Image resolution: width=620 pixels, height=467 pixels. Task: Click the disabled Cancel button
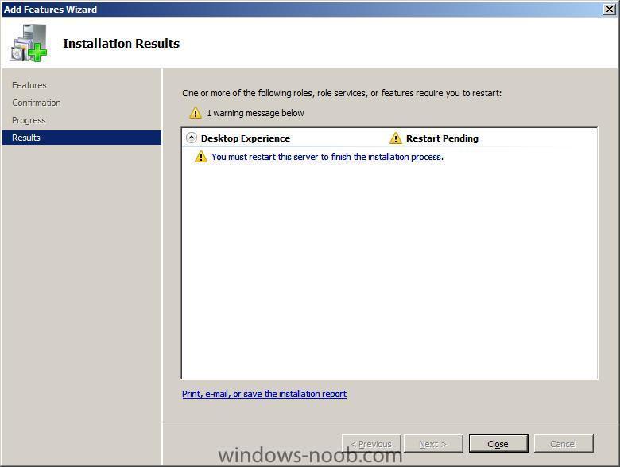[x=564, y=444]
